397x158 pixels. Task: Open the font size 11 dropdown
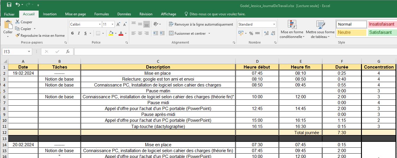click(x=113, y=24)
